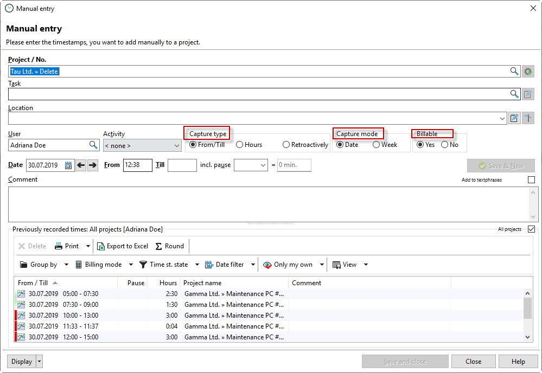Search users with magnifier in User field

(x=93, y=145)
